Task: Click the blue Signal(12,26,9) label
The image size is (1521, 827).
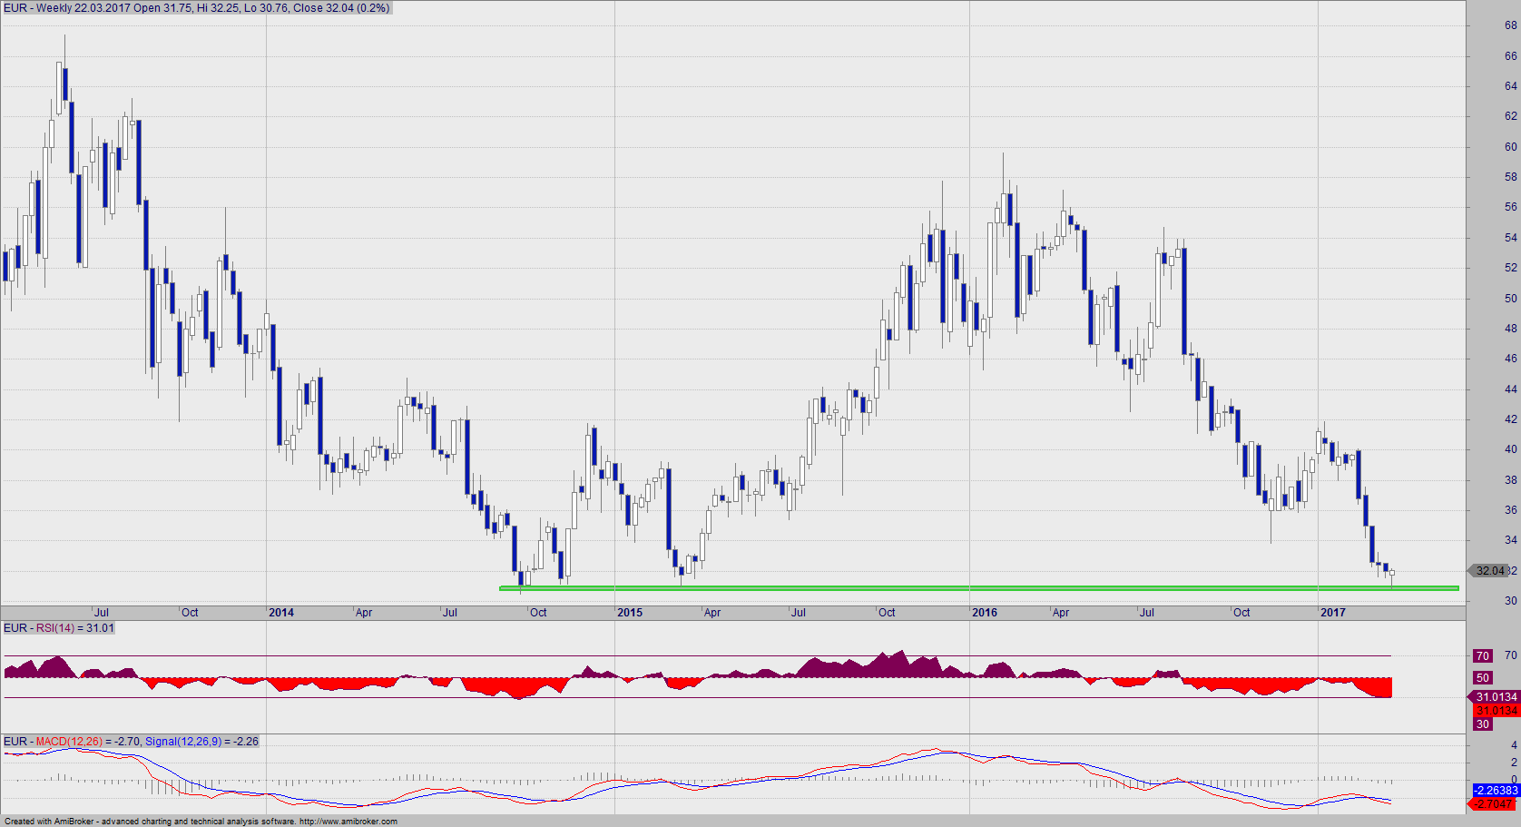Action: [182, 742]
